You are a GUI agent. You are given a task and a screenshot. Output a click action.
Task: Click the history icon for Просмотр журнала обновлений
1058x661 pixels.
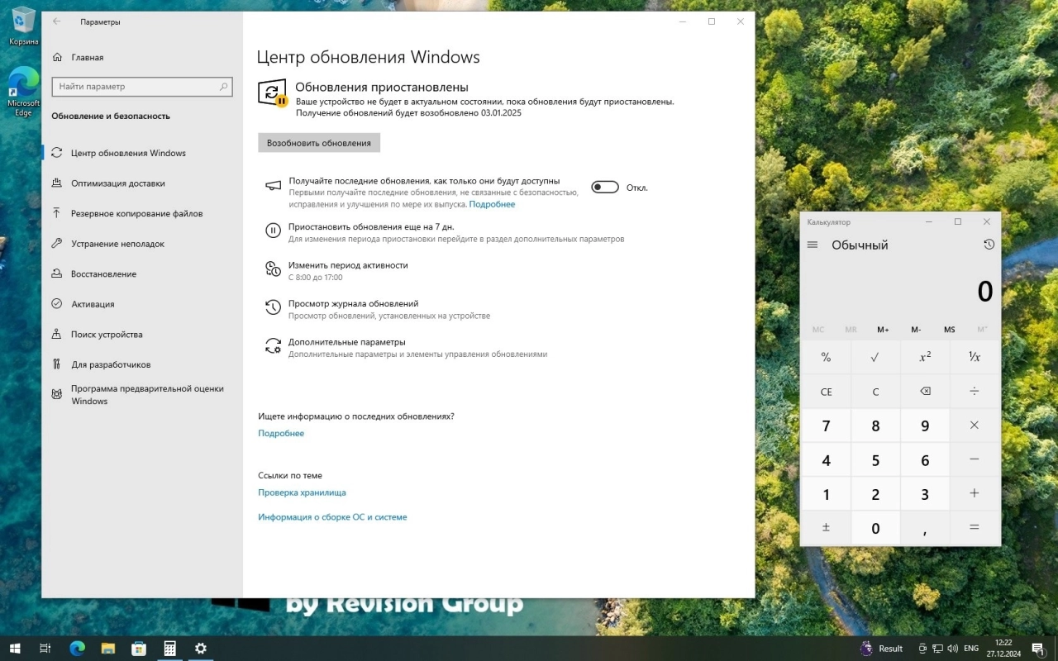(273, 308)
